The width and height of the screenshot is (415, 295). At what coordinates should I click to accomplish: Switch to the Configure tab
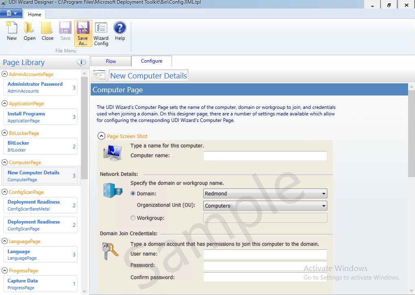[x=151, y=61]
